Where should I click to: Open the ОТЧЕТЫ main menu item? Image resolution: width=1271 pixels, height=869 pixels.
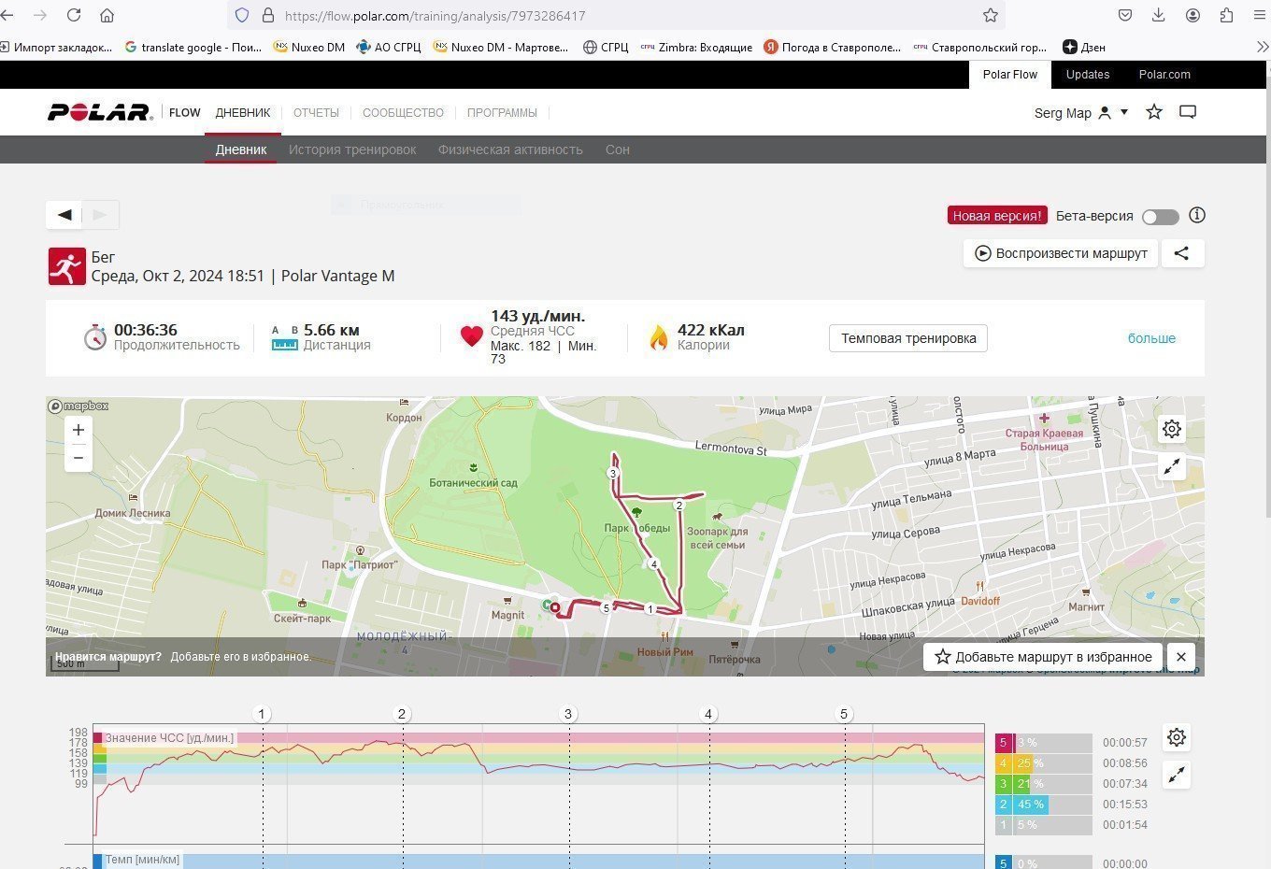coord(316,112)
